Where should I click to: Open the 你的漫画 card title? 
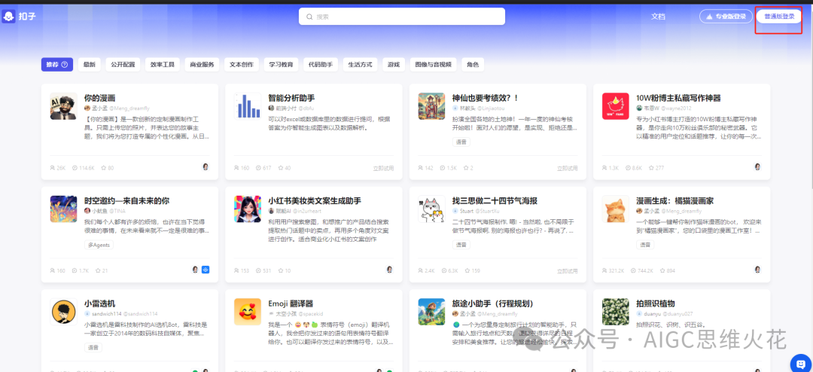point(99,98)
